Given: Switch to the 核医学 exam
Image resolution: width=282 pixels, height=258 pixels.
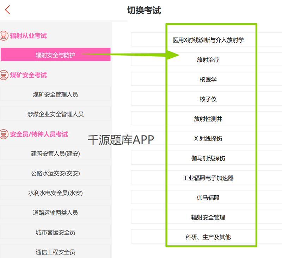Looking at the screenshot, I should [208, 80].
